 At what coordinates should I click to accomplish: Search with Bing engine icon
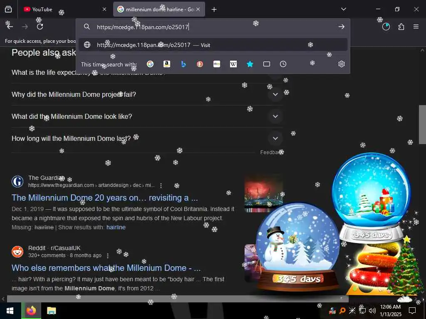(183, 64)
